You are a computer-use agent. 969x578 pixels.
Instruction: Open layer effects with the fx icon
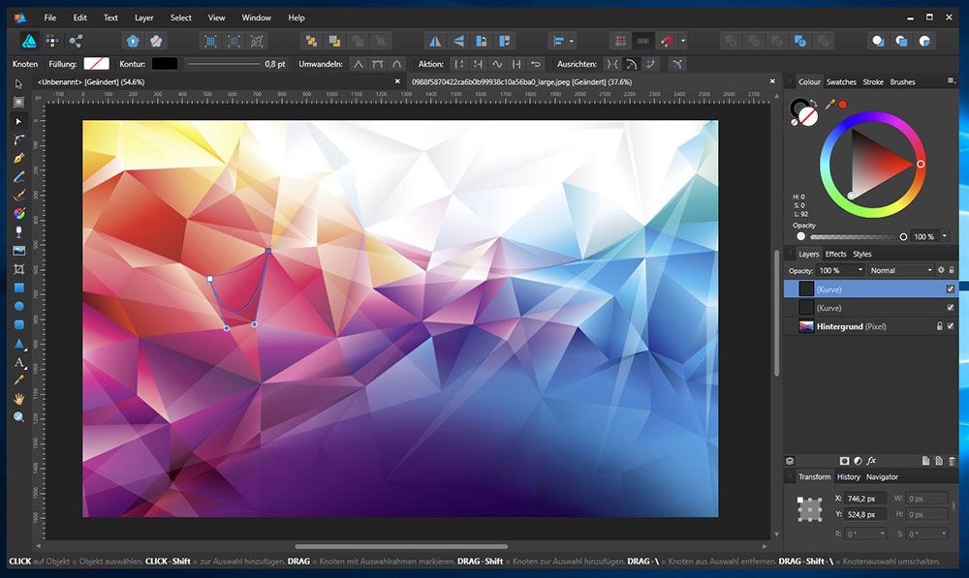871,461
